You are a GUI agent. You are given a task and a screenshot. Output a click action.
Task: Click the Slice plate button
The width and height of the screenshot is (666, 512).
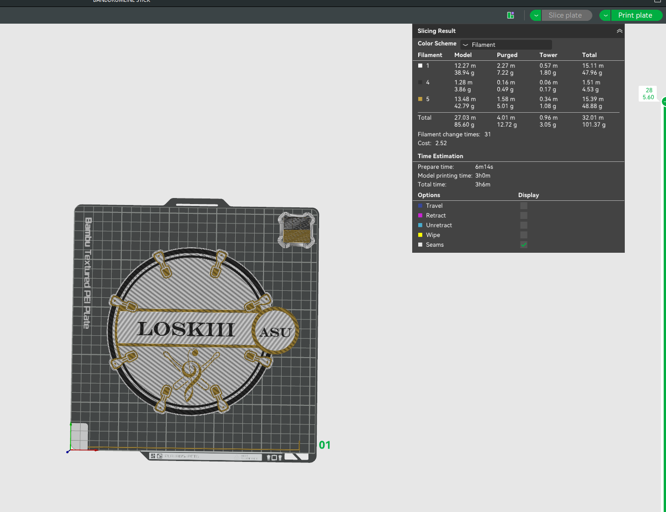coord(567,15)
